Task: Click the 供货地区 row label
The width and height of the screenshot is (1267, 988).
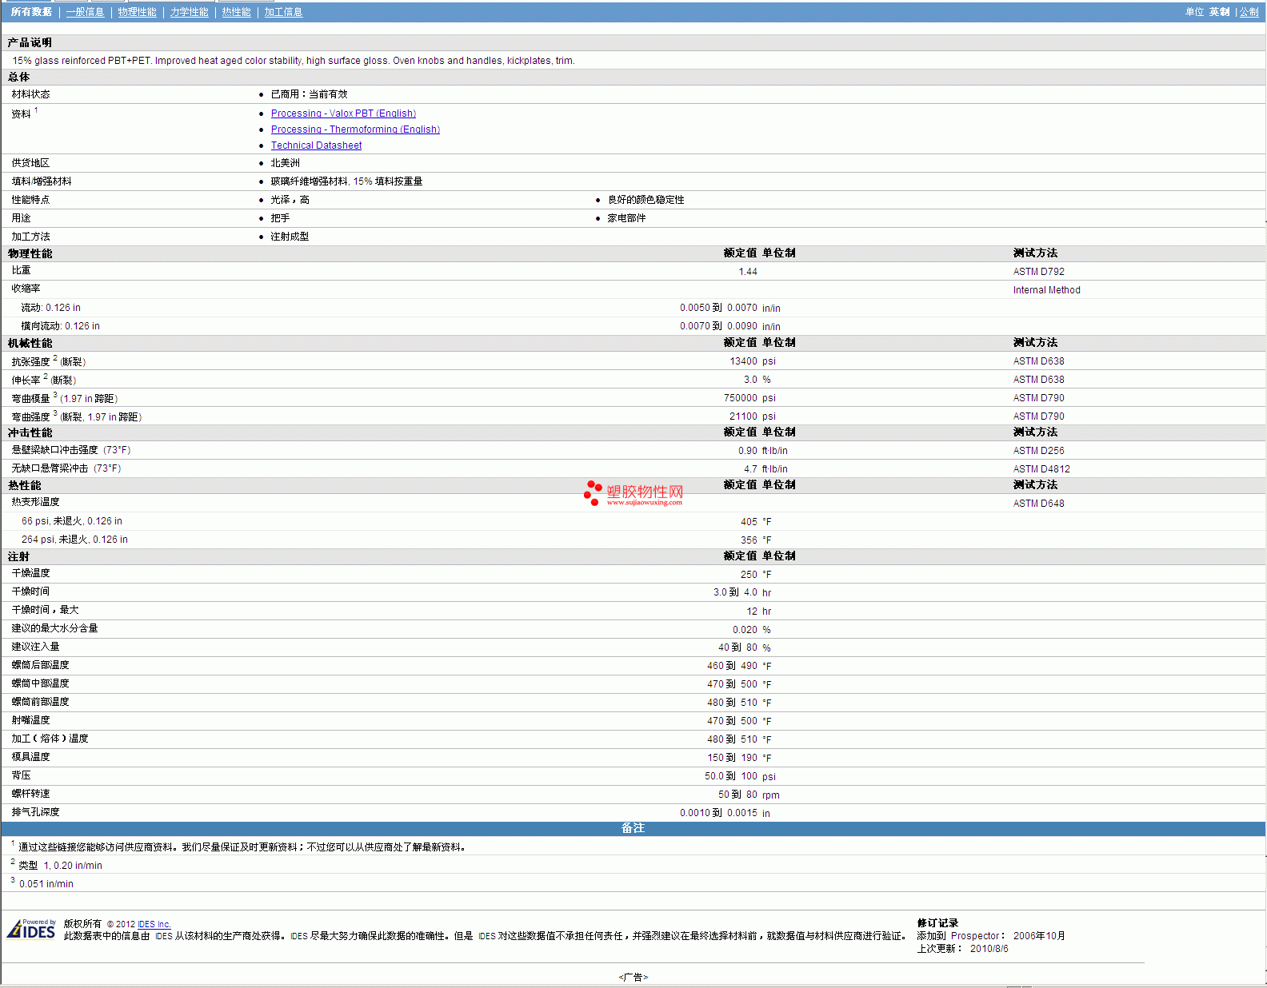Action: (30, 163)
